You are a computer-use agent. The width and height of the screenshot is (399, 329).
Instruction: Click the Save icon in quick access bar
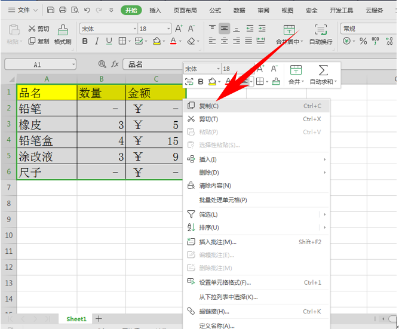click(51, 10)
